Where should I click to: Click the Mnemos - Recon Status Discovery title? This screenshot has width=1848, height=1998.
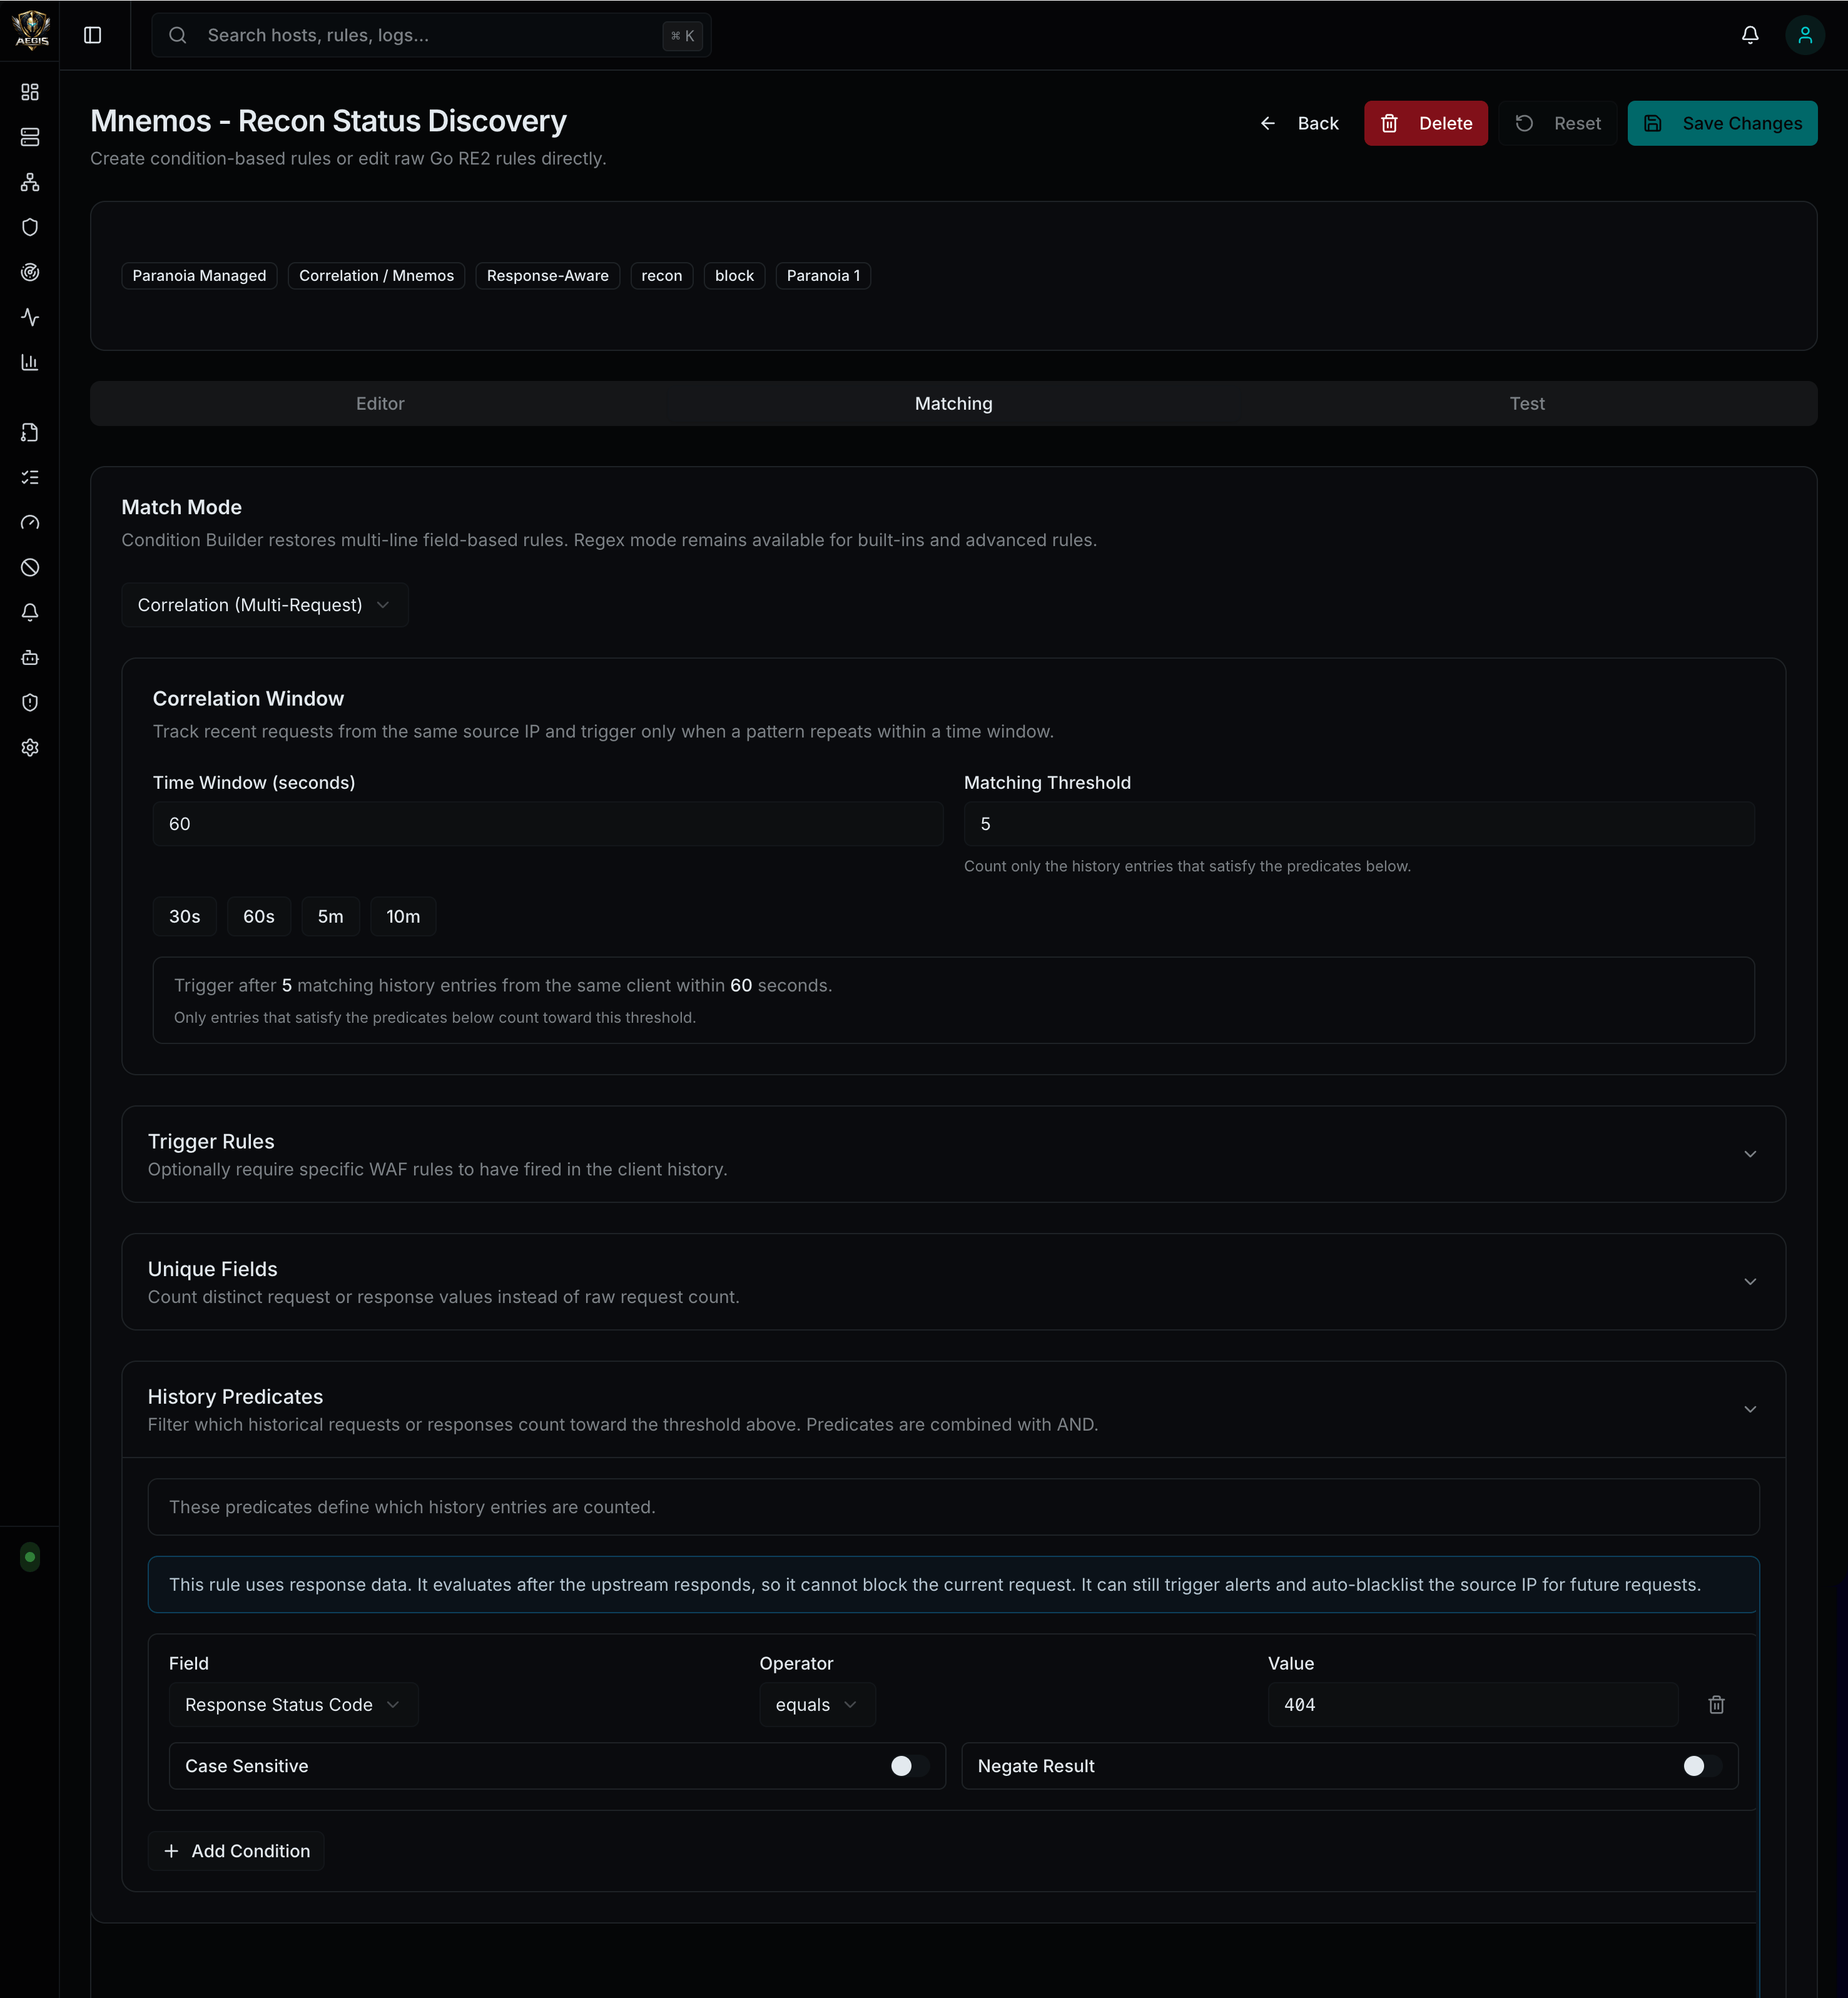[x=328, y=121]
